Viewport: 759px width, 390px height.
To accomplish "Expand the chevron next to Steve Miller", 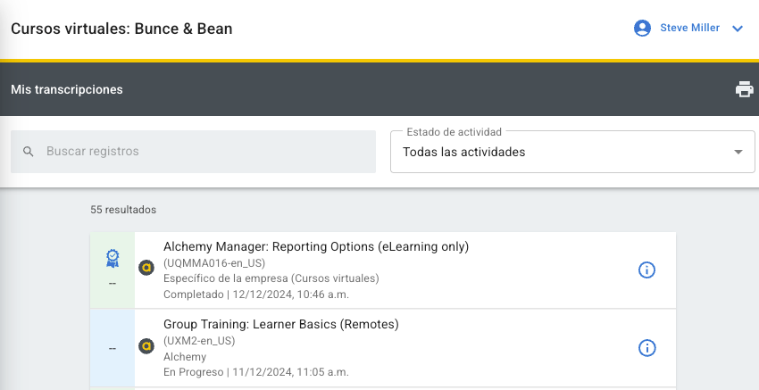I will (738, 29).
